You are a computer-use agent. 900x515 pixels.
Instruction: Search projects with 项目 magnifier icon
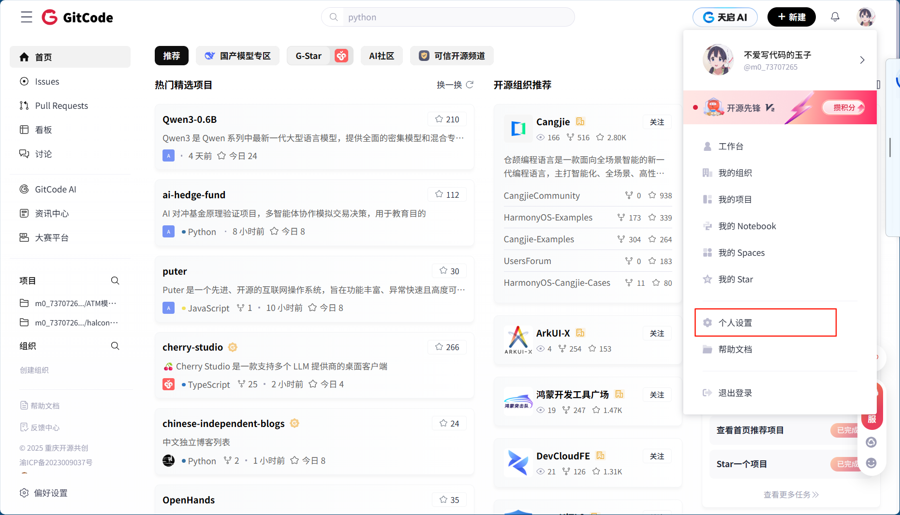coord(115,280)
